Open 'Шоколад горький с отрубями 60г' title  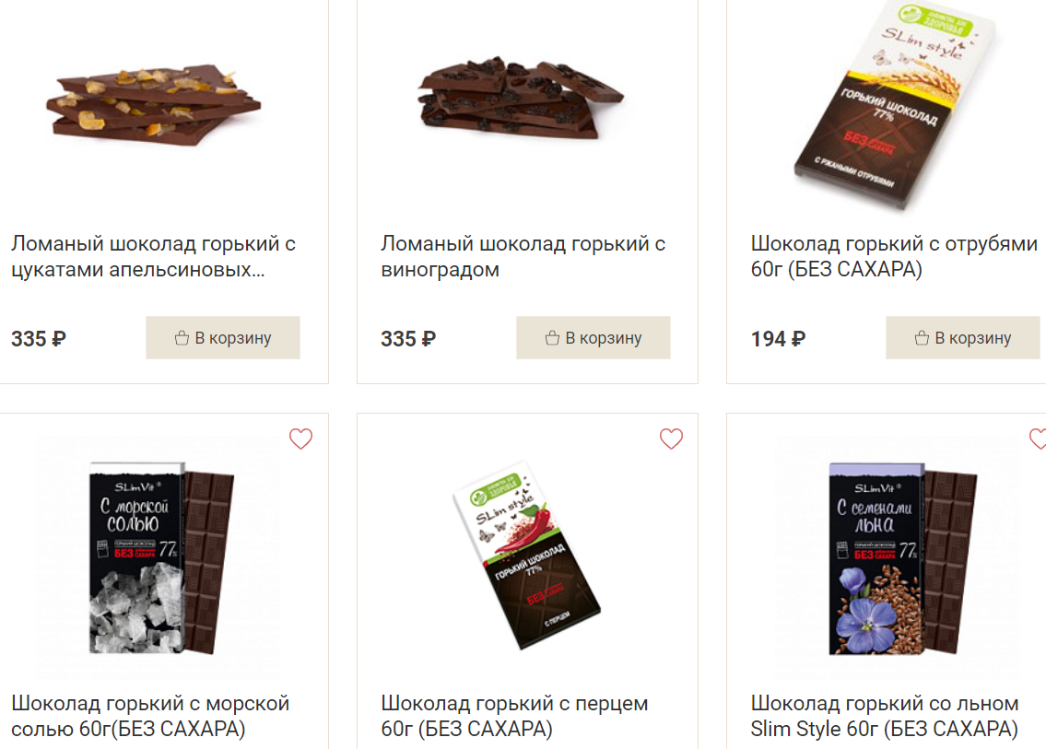894,256
